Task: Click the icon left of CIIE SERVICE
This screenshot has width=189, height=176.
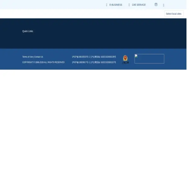Action: pyautogui.click(x=129, y=5)
